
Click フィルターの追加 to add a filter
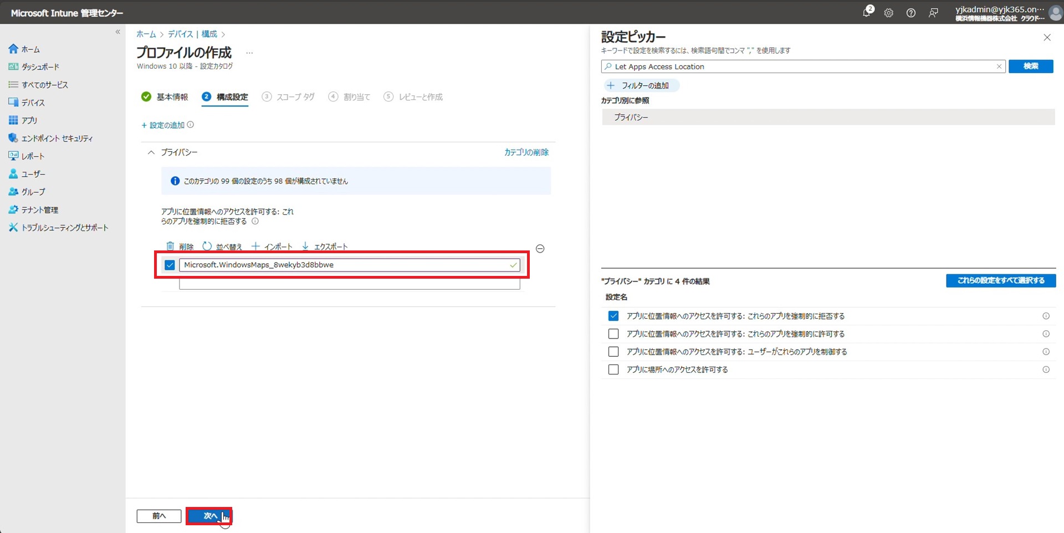point(640,85)
